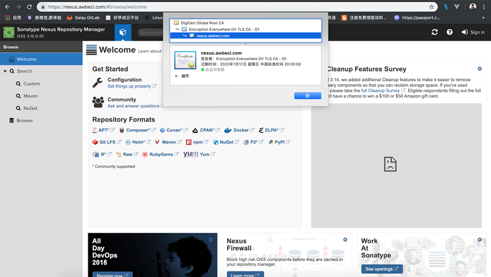Image resolution: width=491 pixels, height=277 pixels.
Task: Select Encryption Everywhere DV TLS CA certificate
Action: (x=224, y=29)
